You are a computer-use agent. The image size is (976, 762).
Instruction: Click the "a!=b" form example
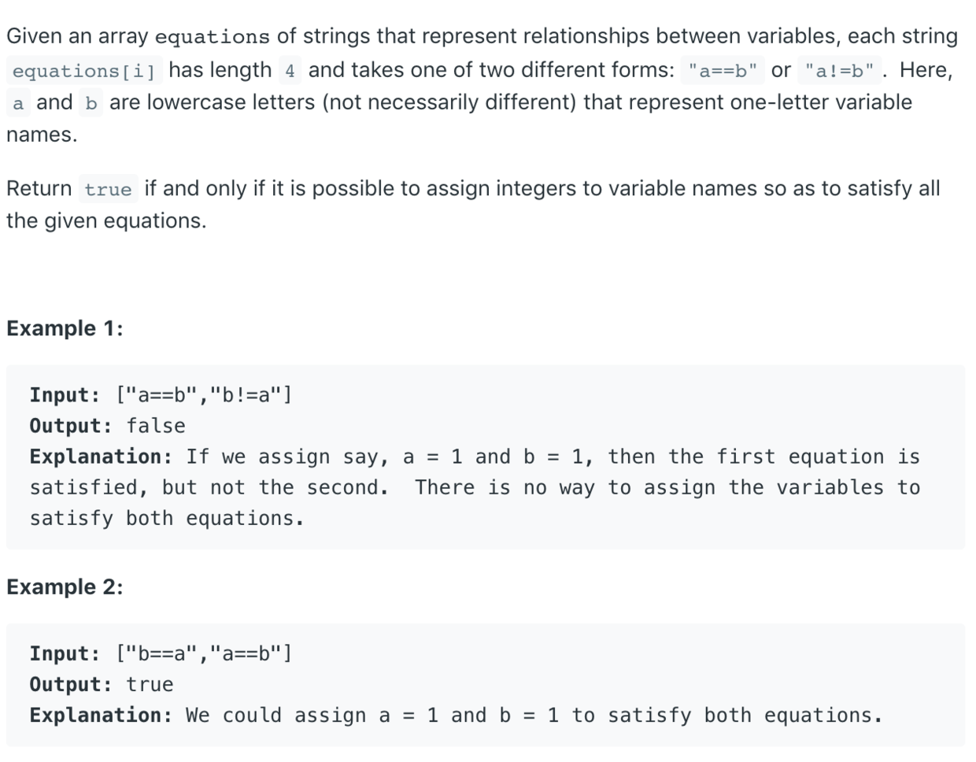tap(839, 71)
